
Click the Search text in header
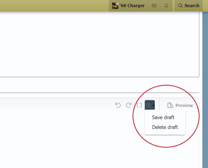192,6
